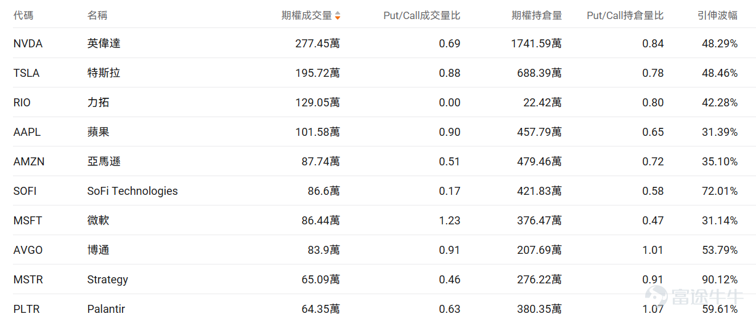Click AMZN open interest 479.46萬

539,162
